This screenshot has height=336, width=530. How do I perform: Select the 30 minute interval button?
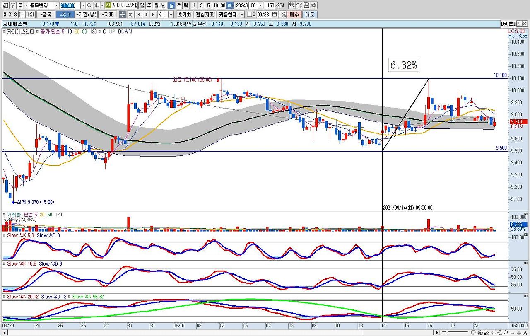coord(223,5)
